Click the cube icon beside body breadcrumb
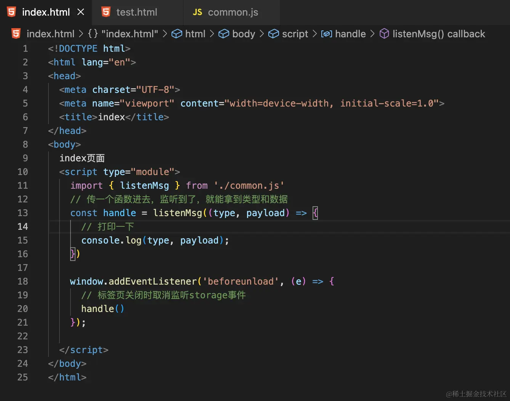Viewport: 510px width, 401px height. 224,34
